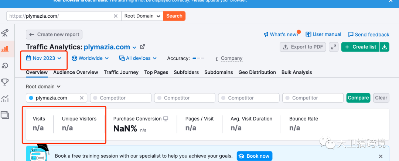Switch to the Audience Overview tab

76,72
